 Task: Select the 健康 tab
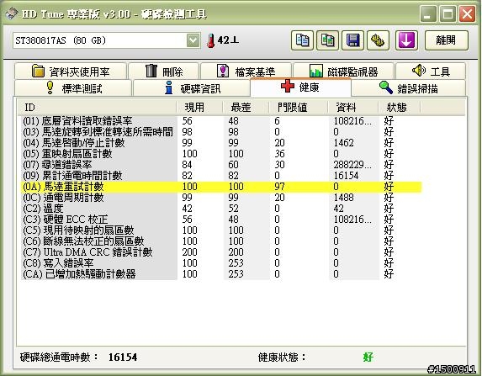point(300,87)
